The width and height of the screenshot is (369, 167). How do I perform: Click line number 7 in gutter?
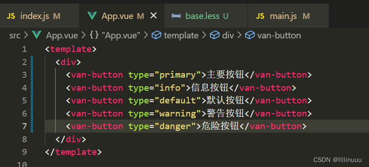pos(24,126)
